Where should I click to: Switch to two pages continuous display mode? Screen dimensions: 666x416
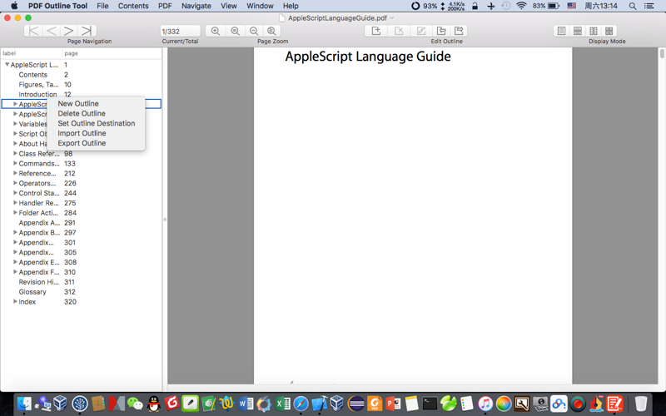click(609, 31)
